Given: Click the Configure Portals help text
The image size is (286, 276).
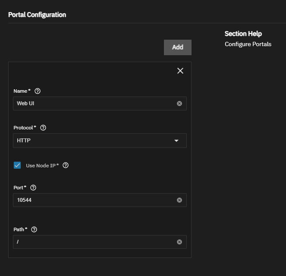Looking at the screenshot, I should pos(248,44).
